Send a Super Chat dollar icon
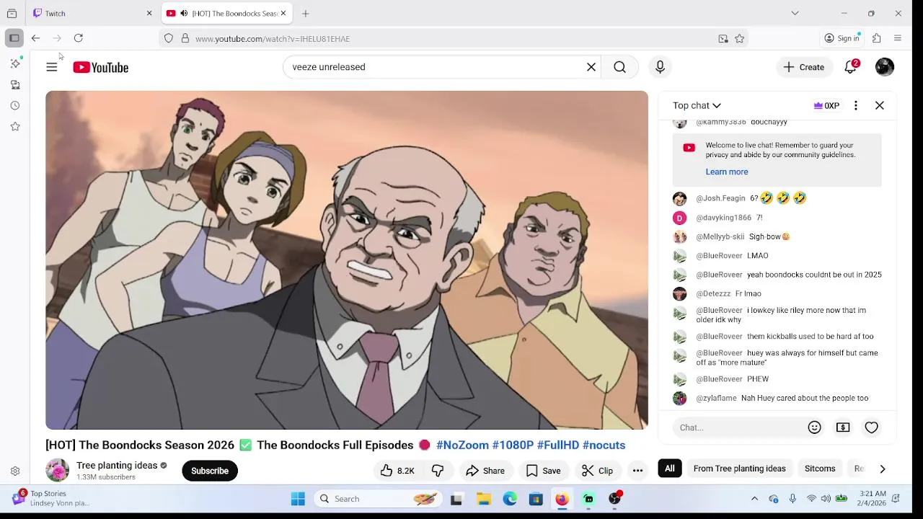 click(x=843, y=427)
